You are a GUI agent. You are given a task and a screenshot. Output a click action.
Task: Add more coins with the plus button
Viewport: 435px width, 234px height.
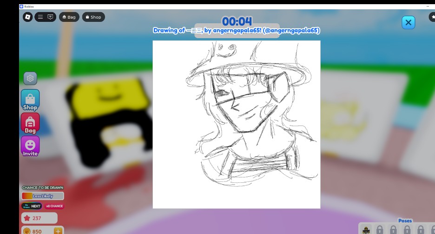coord(58,231)
